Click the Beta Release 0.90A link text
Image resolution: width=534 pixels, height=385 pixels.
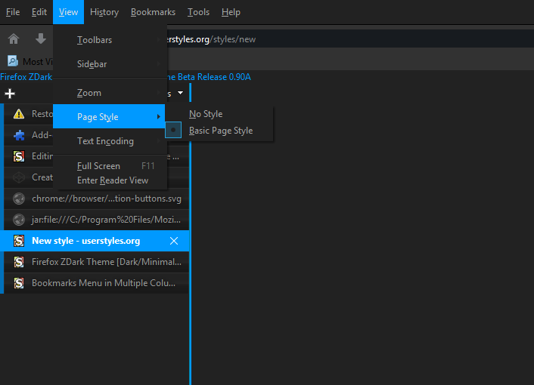point(214,77)
